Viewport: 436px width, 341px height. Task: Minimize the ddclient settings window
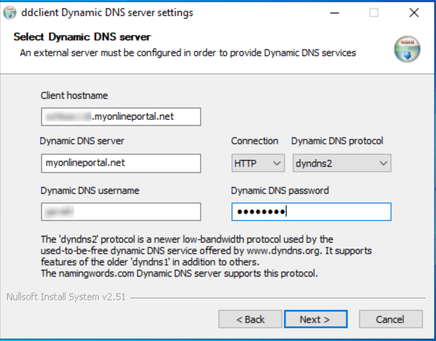[x=335, y=13]
